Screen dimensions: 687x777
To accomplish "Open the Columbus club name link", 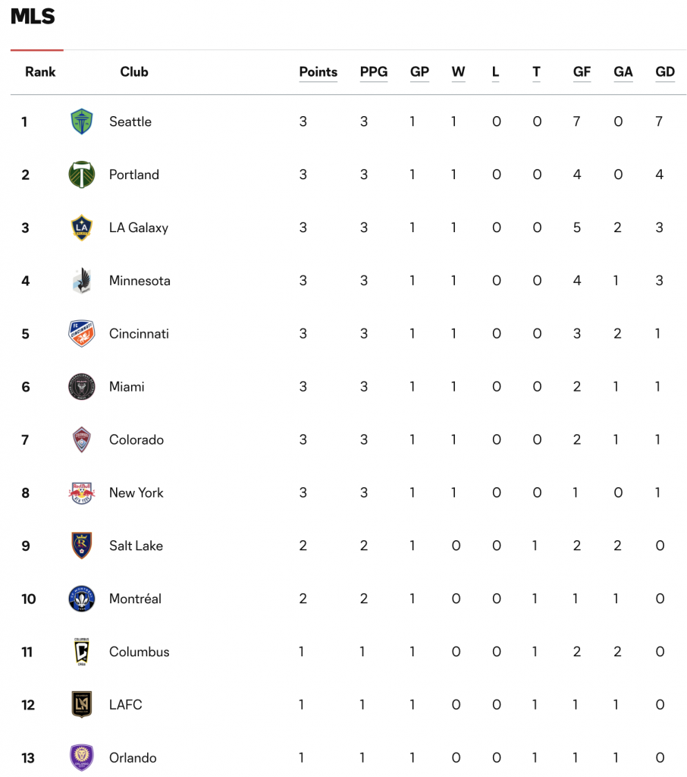I will point(140,652).
